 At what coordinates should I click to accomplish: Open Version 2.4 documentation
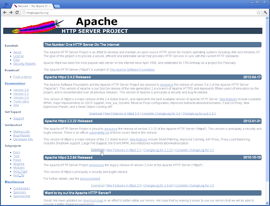(21, 90)
